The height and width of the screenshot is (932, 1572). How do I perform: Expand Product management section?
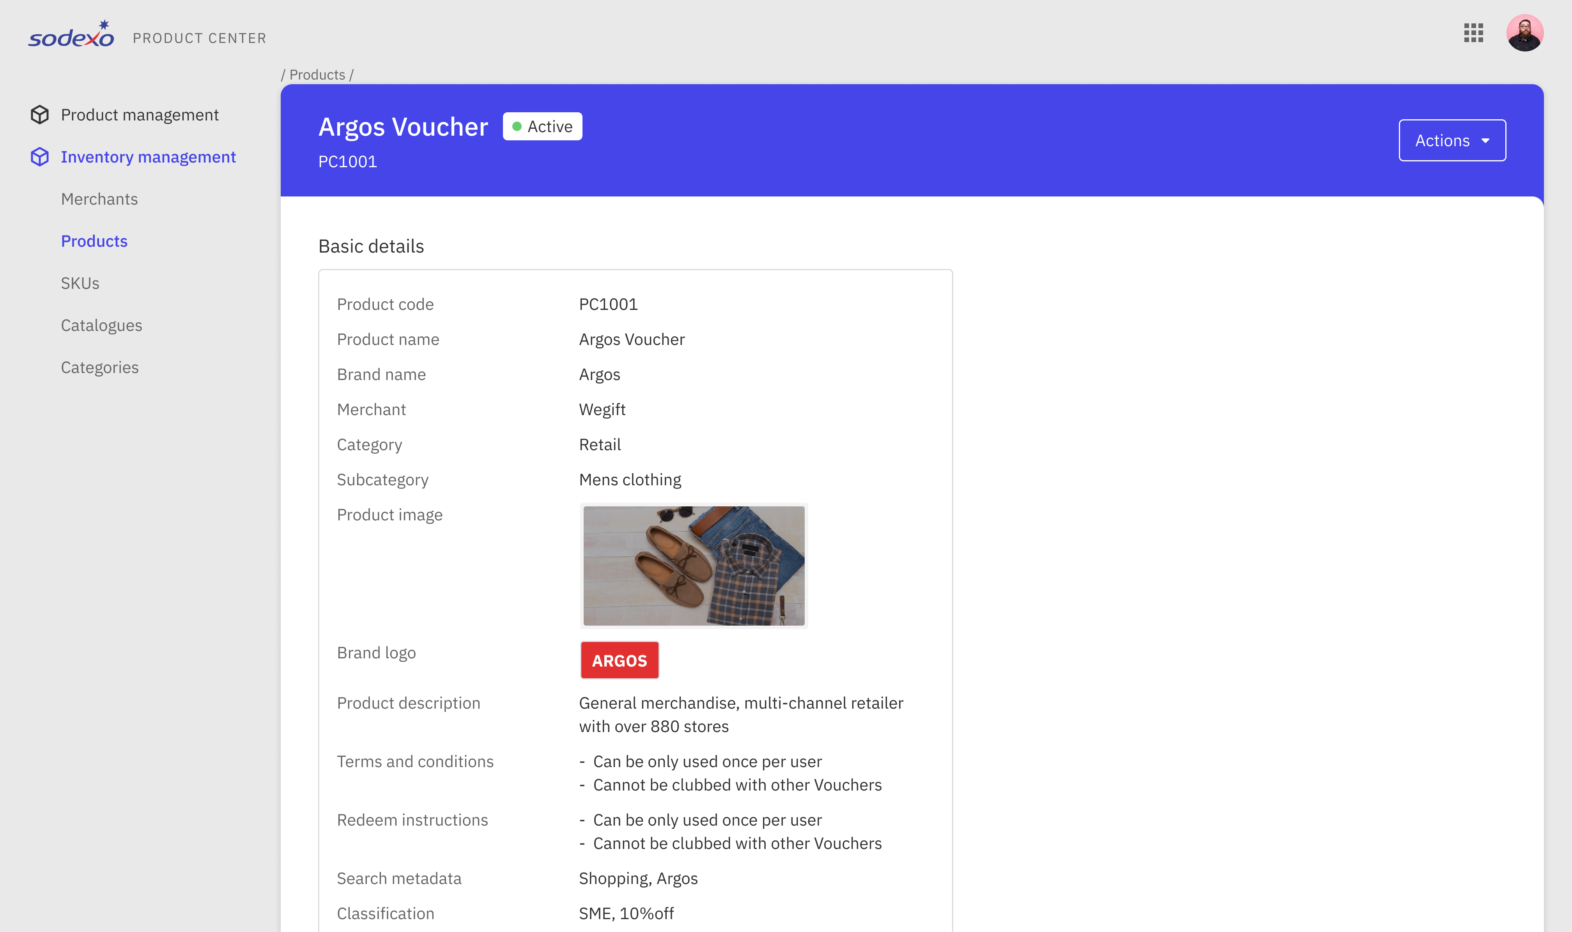pos(140,115)
